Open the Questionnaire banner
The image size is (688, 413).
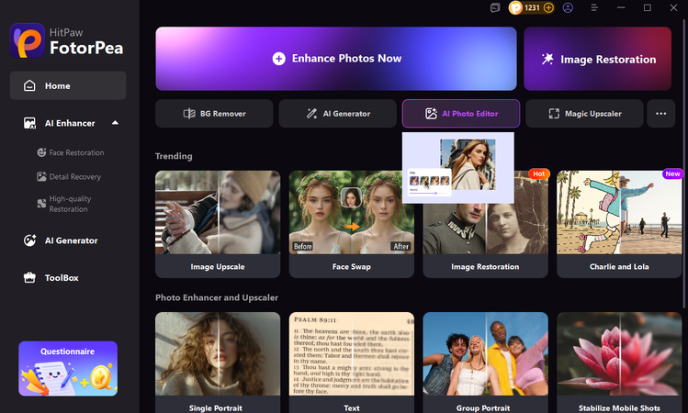[68, 369]
